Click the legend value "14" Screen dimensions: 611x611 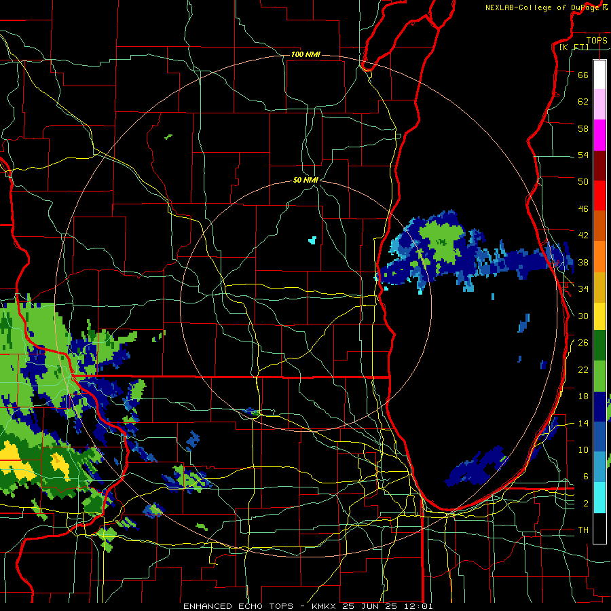(x=583, y=423)
